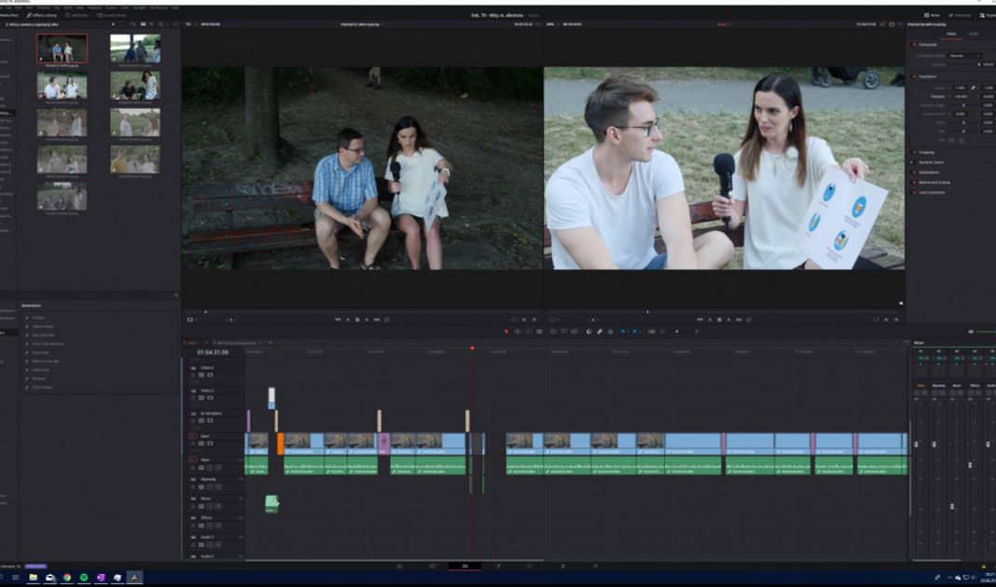Open the Effects Library panel

pyautogui.click(x=42, y=15)
